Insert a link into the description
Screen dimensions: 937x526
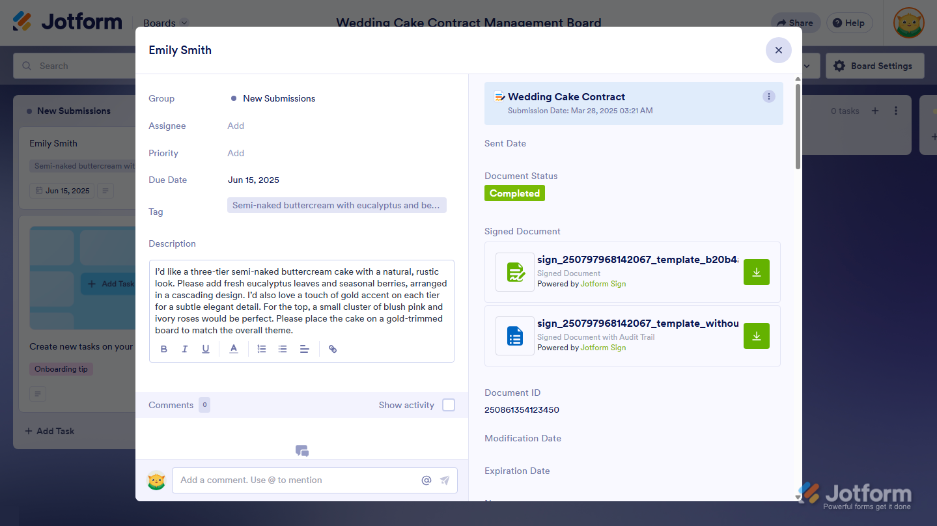point(333,349)
